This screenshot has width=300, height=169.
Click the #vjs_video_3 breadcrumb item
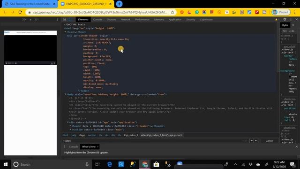pos(131,135)
